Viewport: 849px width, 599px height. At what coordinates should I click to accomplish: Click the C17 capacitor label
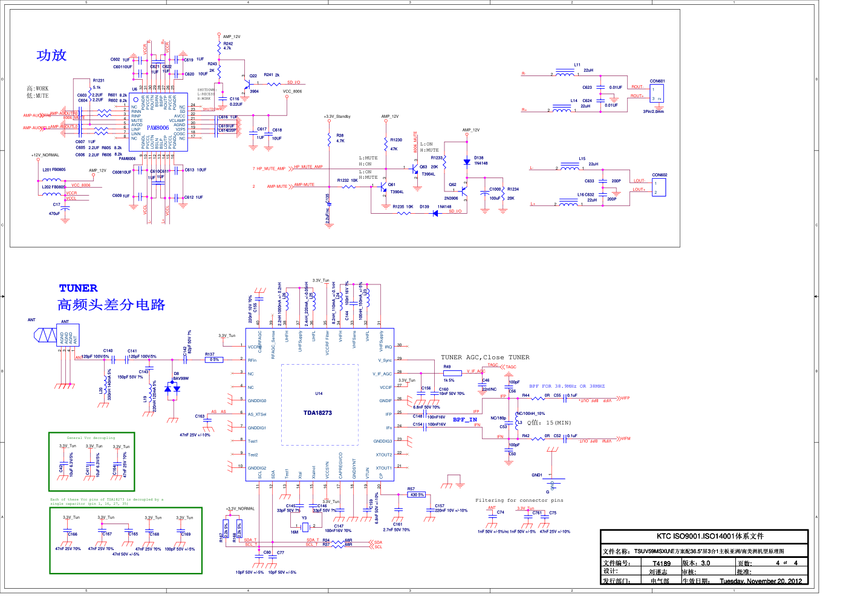tap(56, 204)
